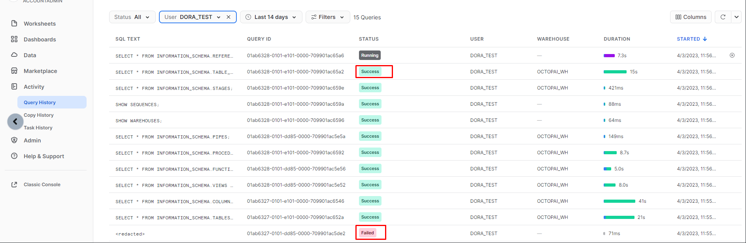Image resolution: width=746 pixels, height=243 pixels.
Task: Click the Data cloud icon
Action: (x=14, y=55)
